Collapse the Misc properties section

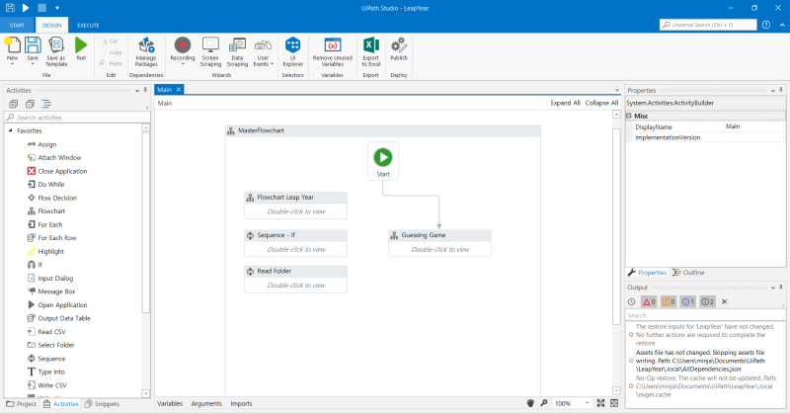tap(629, 116)
